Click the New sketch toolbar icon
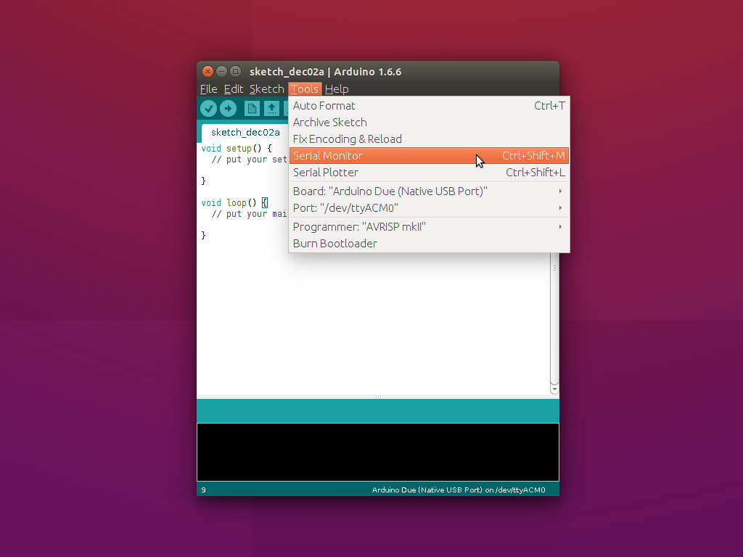The width and height of the screenshot is (743, 557). tap(252, 109)
